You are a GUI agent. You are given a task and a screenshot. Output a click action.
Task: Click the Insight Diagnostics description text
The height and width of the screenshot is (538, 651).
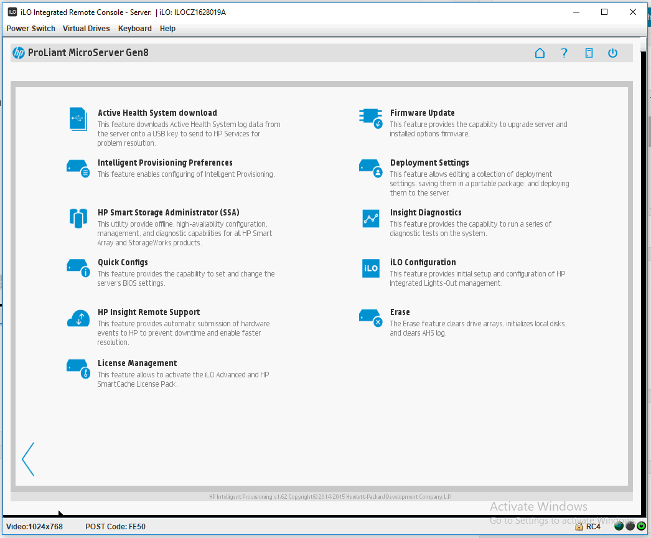[471, 229]
